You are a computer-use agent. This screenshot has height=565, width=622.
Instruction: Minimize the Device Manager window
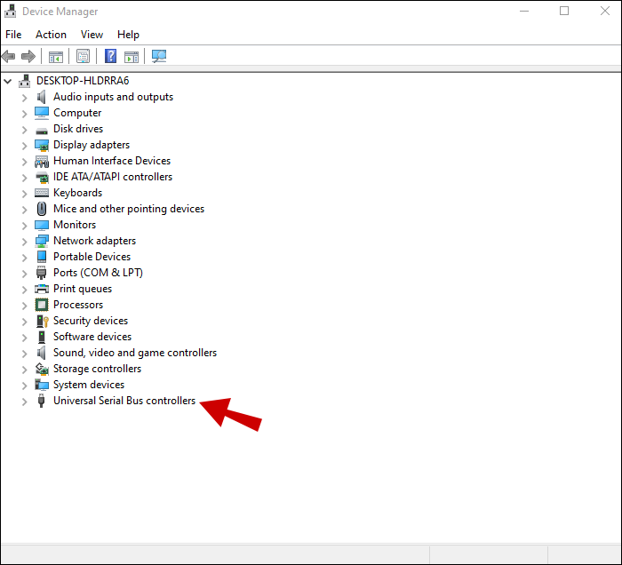click(x=524, y=11)
